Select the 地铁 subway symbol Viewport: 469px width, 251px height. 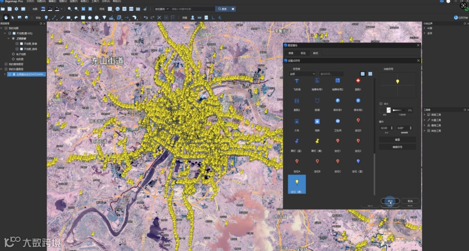click(x=317, y=122)
